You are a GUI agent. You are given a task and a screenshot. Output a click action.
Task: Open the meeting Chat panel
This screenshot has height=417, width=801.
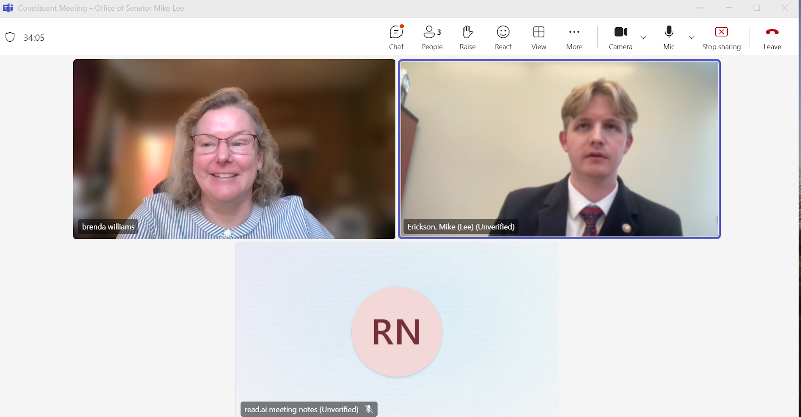(396, 38)
